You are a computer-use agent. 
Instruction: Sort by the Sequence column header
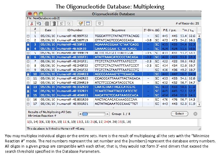point(118,30)
